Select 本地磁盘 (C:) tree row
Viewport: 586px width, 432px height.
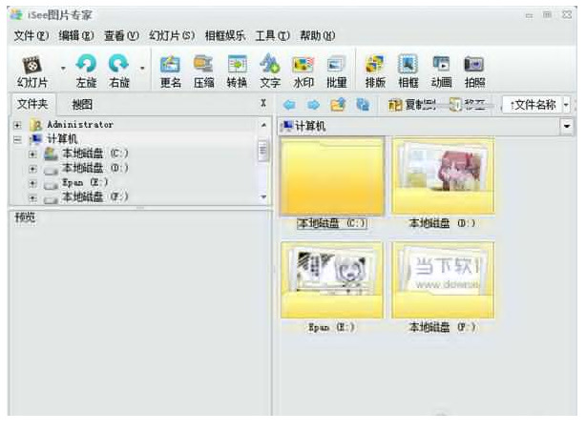(94, 154)
